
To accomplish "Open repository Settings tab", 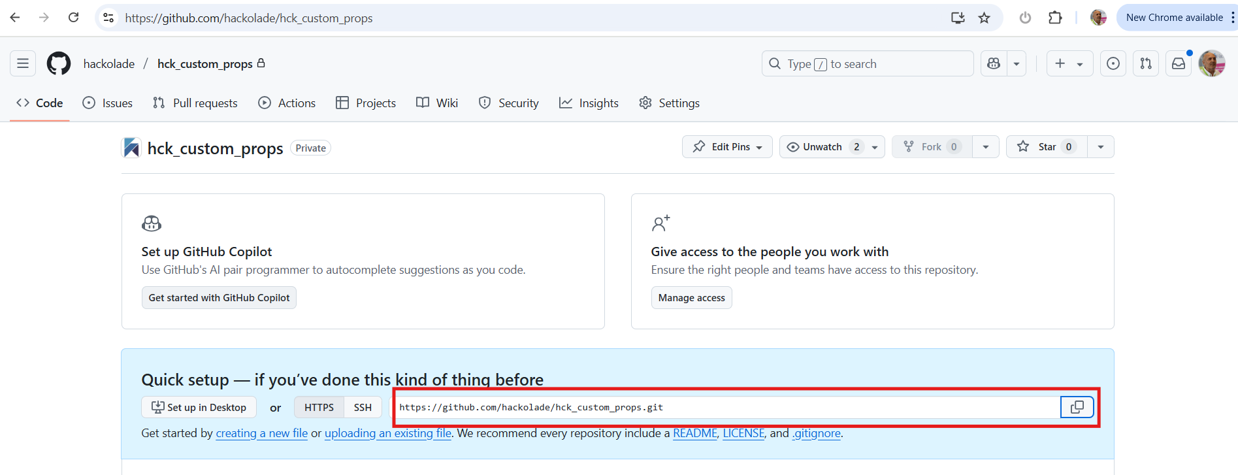I will pyautogui.click(x=670, y=103).
